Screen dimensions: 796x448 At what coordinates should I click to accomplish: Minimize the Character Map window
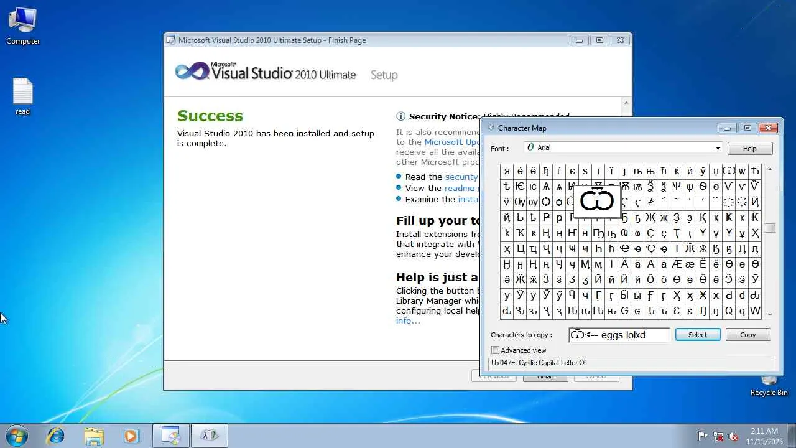pyautogui.click(x=727, y=128)
